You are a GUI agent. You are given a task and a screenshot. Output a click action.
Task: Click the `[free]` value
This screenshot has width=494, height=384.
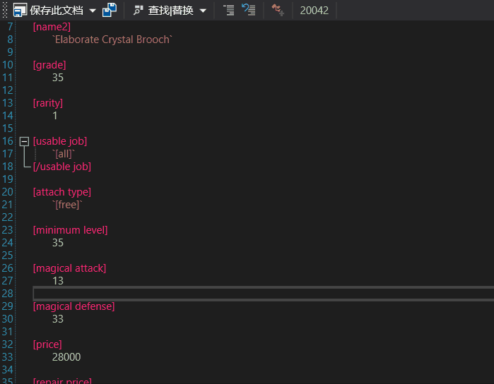(67, 205)
